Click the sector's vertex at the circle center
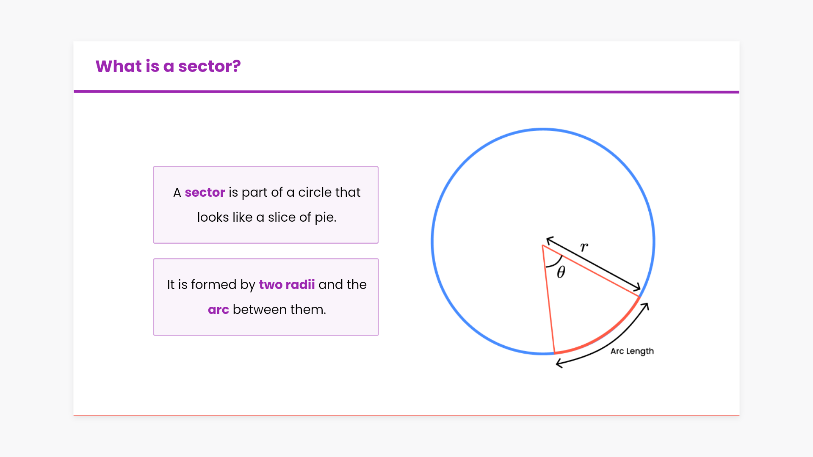The image size is (813, 457). pos(543,245)
